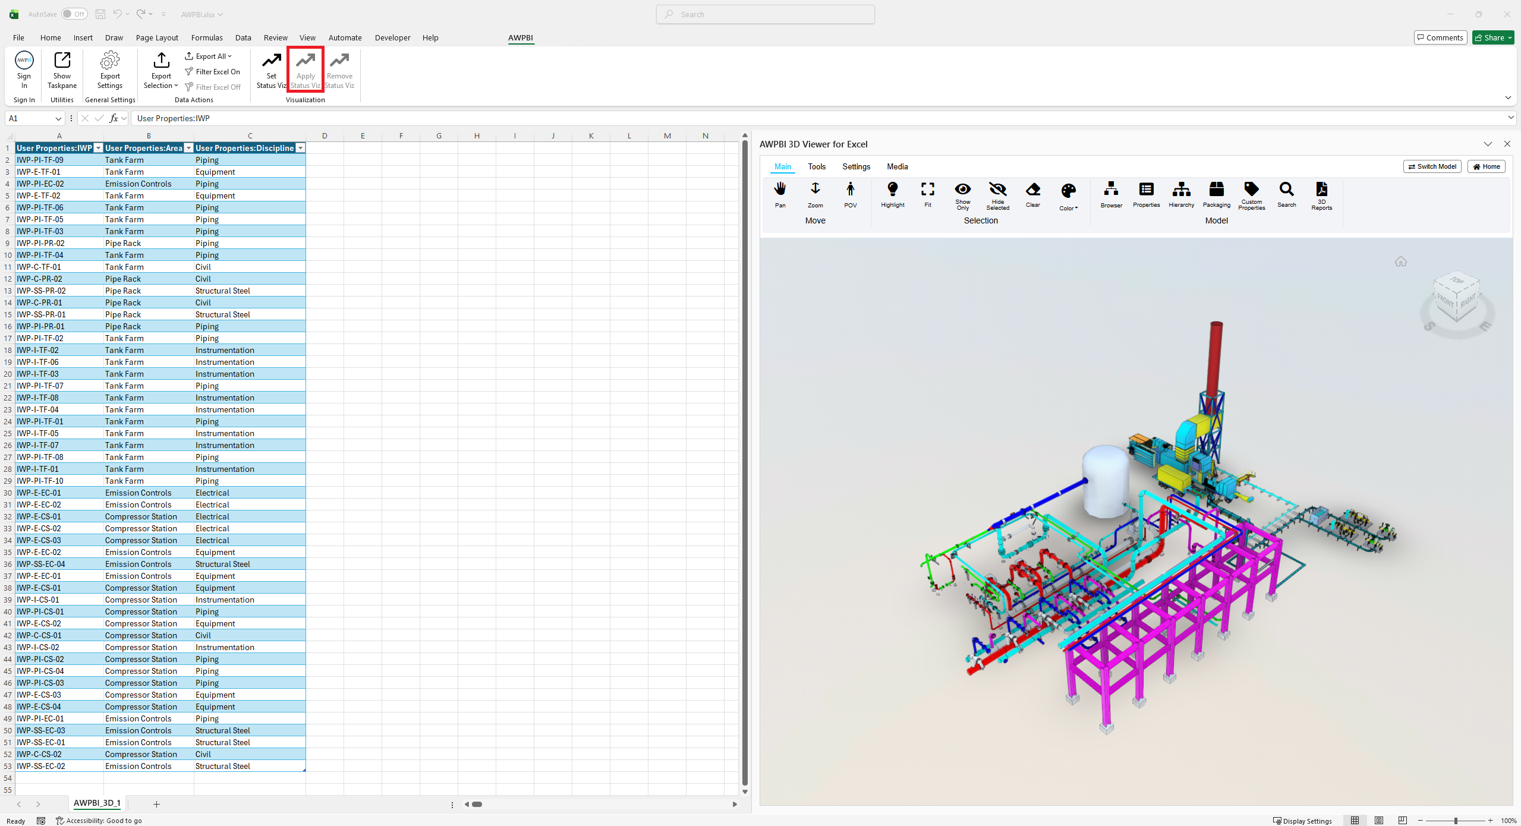Expand the Name Box dropdown

tap(58, 118)
